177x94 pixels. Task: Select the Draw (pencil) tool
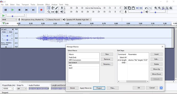56,8
